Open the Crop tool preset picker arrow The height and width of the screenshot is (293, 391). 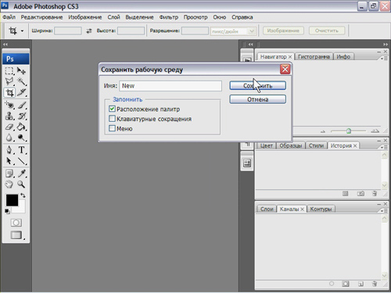click(x=22, y=31)
